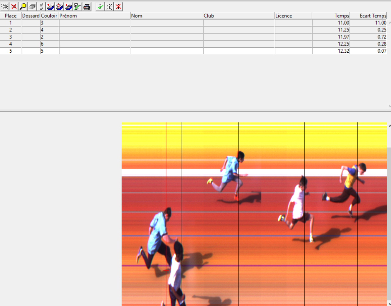391x306 pixels.
Task: Click the hierarchy chart icon with green slash
Action: pos(78,7)
